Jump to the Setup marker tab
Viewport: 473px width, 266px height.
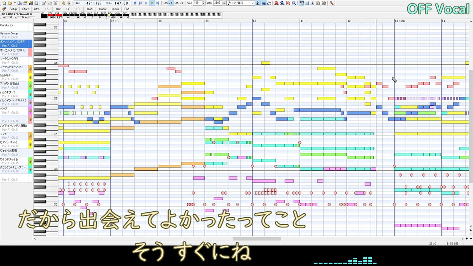(13, 9)
